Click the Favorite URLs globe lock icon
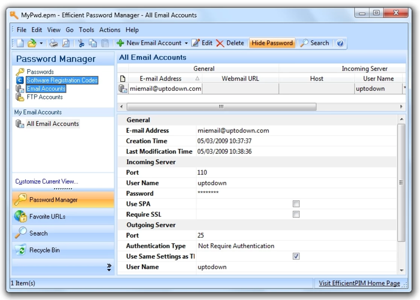Screen dimensions: 420x300 coord(21,216)
